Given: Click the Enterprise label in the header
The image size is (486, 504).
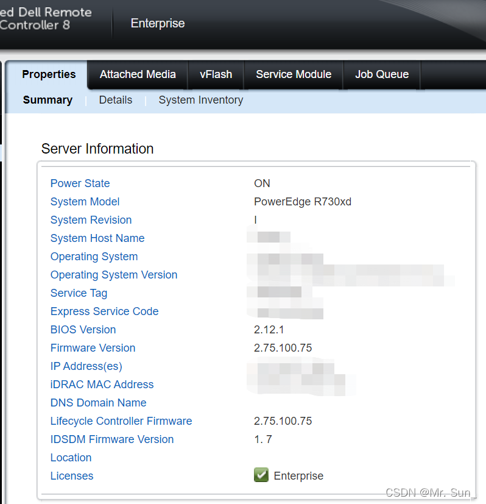Looking at the screenshot, I should pyautogui.click(x=158, y=24).
